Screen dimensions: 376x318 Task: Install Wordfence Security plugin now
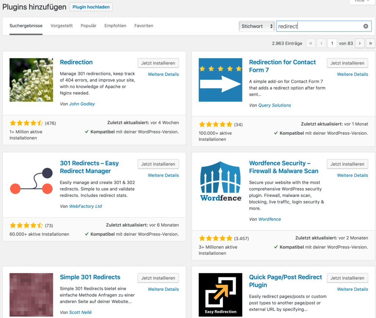347,164
